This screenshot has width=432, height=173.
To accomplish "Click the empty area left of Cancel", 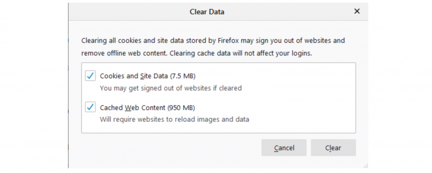I will (x=169, y=148).
